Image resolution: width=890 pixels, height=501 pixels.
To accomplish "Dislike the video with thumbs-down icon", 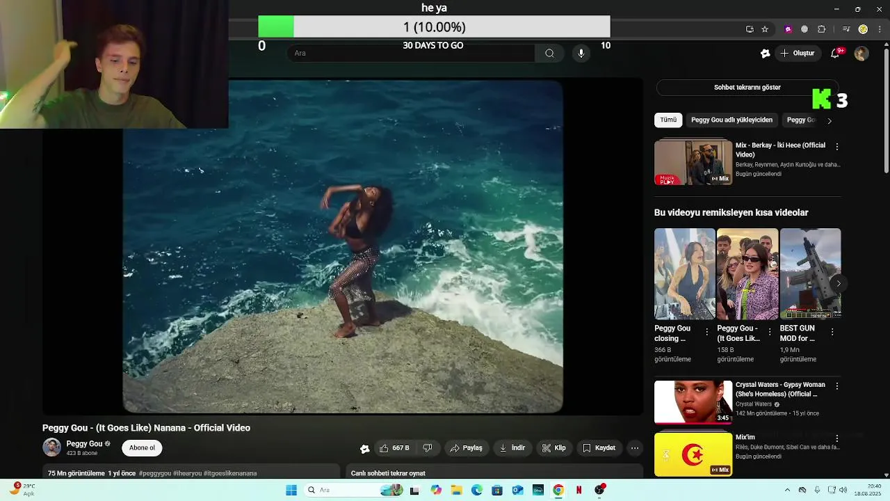I will point(428,448).
